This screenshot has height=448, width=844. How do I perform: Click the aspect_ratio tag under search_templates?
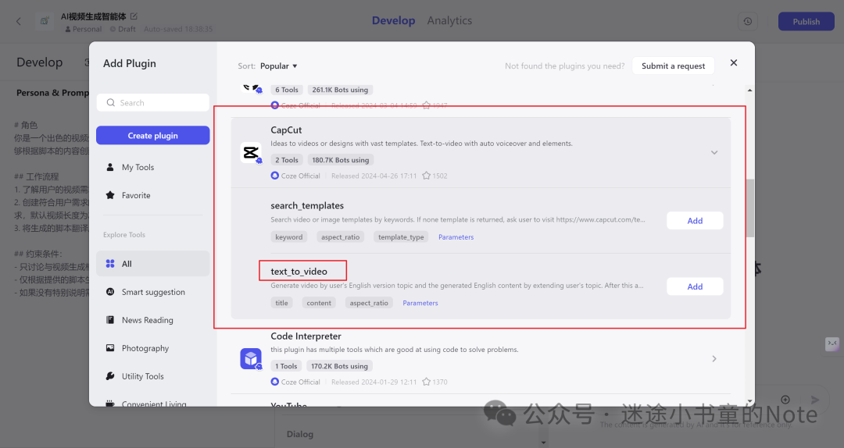tap(340, 237)
